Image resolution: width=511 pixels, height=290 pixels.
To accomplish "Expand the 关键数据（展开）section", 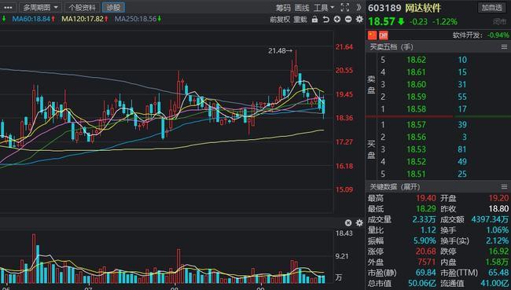I will click(x=395, y=187).
